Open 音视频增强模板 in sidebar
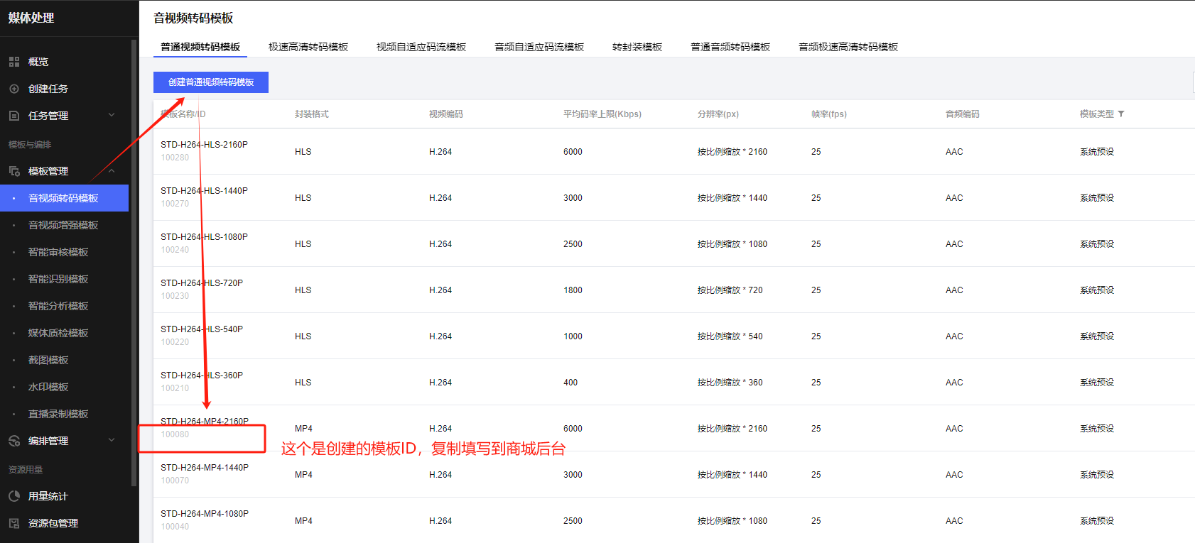 [63, 225]
